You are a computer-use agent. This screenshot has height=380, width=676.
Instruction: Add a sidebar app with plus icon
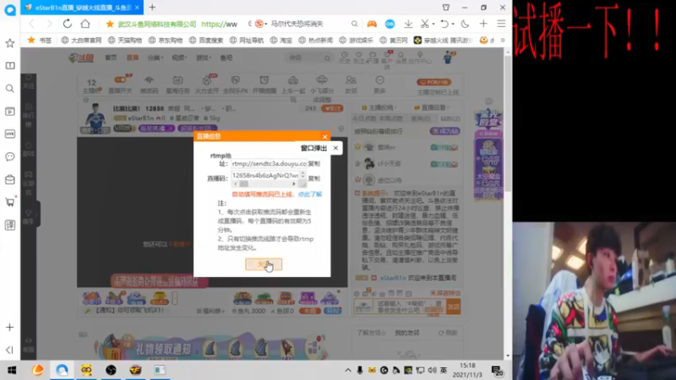point(10,328)
